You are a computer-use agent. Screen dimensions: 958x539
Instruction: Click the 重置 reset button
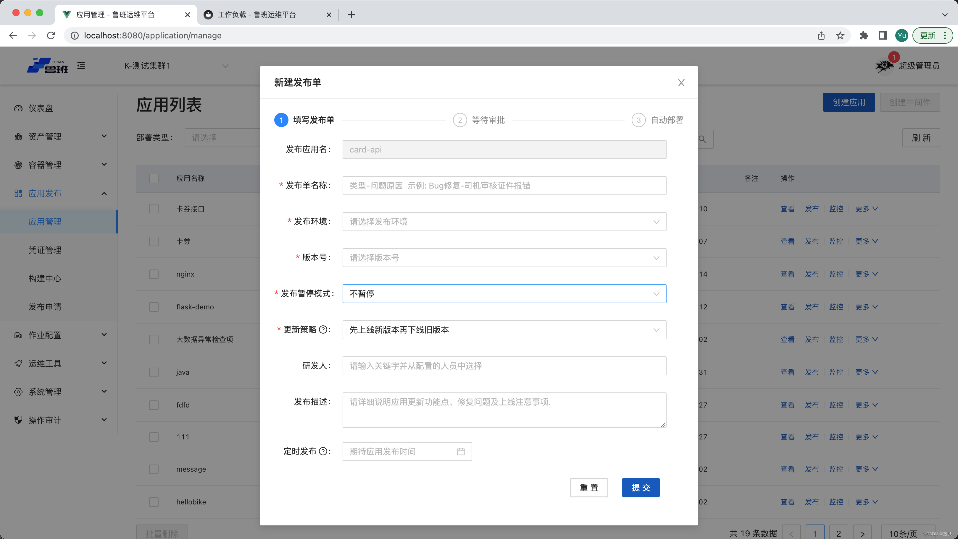(x=589, y=487)
